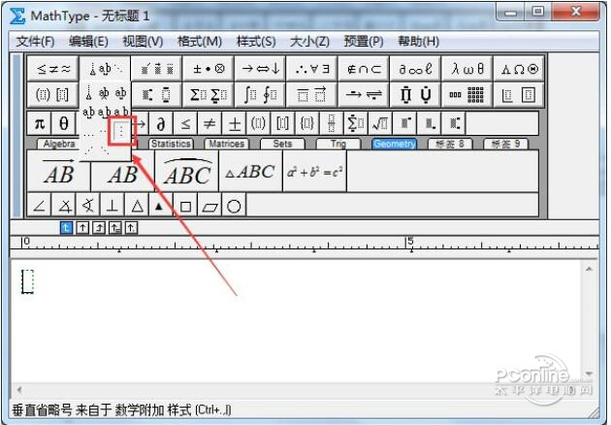Select the decimal tab stop button
The width and height of the screenshot is (611, 425).
pos(132,227)
